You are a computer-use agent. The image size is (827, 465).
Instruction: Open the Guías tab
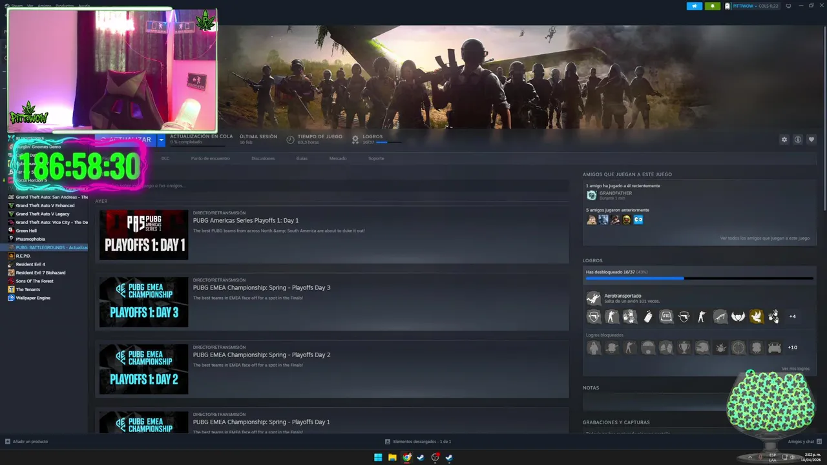click(x=302, y=158)
